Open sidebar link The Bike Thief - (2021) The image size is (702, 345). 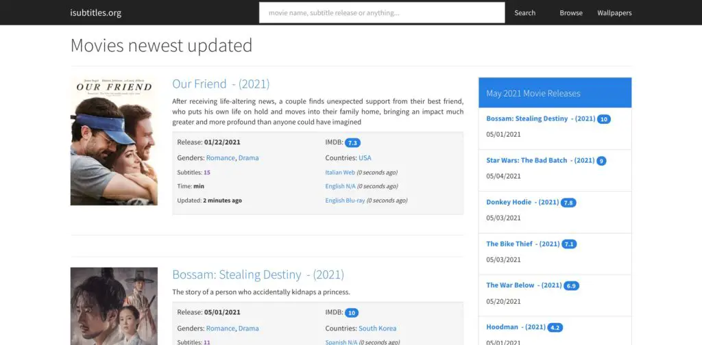pos(523,244)
